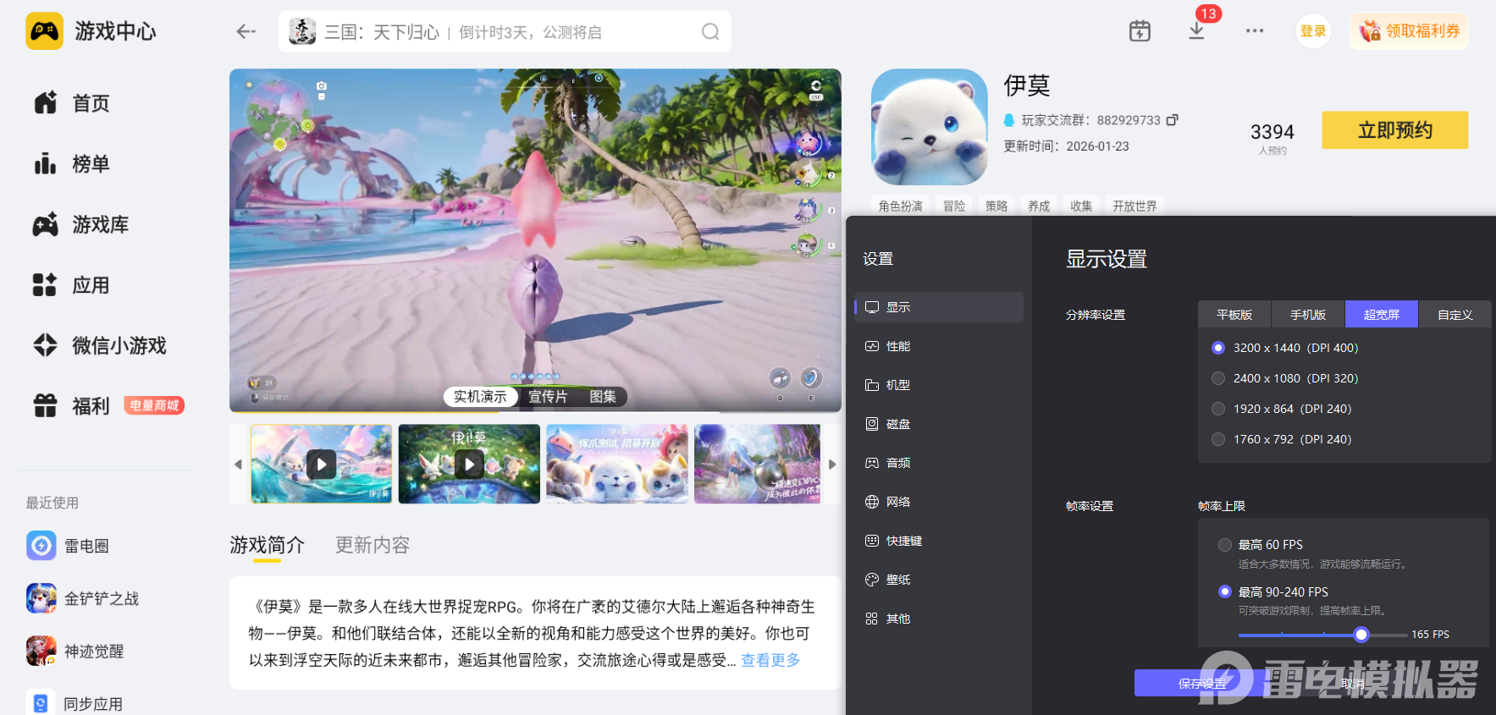Click the search box for 三国：天下归心
The width and height of the screenshot is (1496, 715).
(505, 32)
